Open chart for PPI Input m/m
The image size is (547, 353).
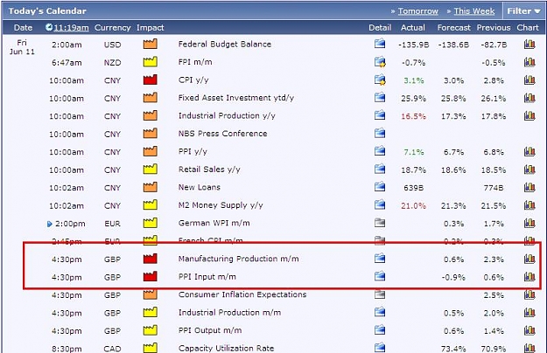pyautogui.click(x=529, y=277)
